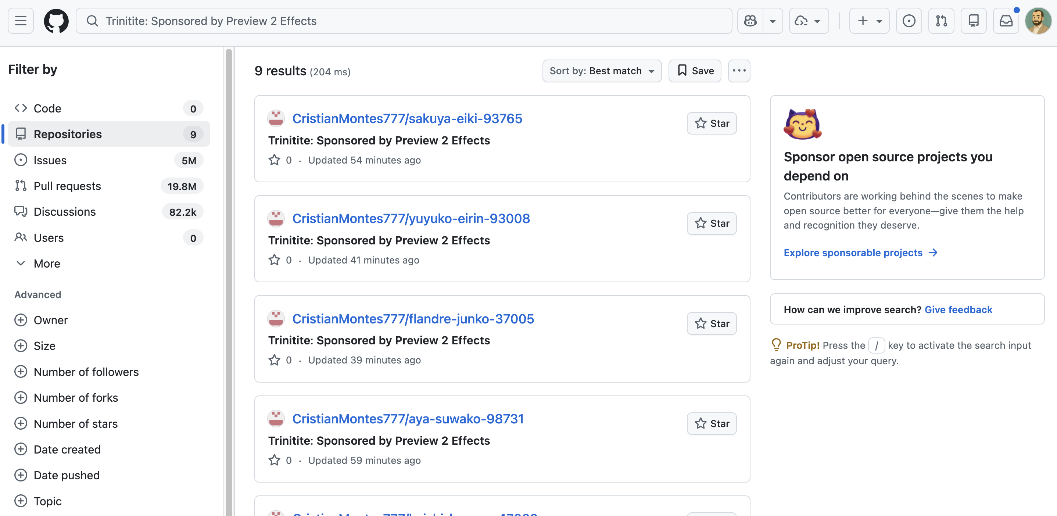The height and width of the screenshot is (516, 1057).
Task: View stargazers count of aya-suwako-98731
Action: tap(280, 460)
